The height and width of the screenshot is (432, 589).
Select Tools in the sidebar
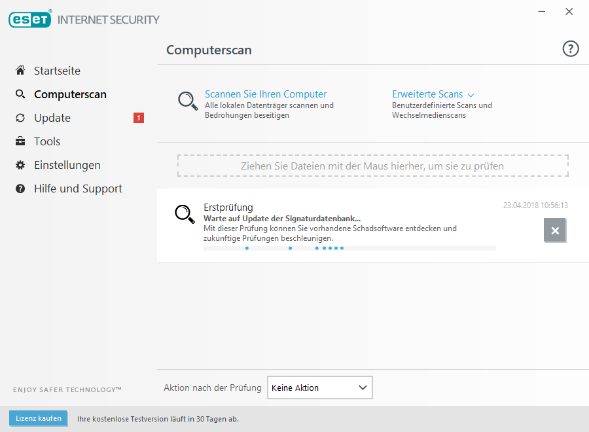47,141
